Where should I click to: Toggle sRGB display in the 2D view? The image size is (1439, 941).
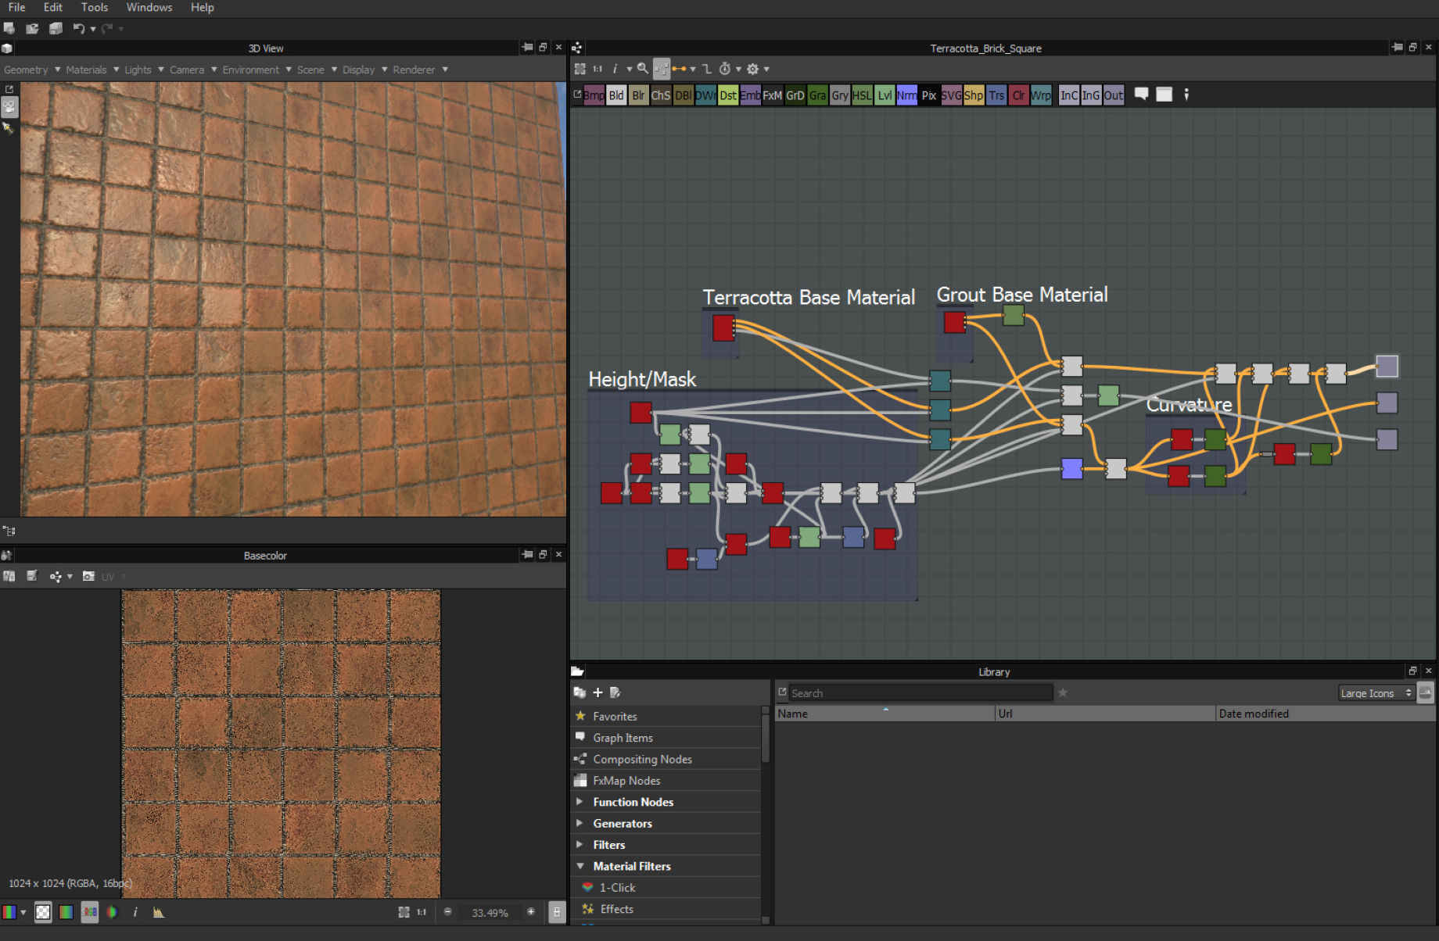coord(90,912)
